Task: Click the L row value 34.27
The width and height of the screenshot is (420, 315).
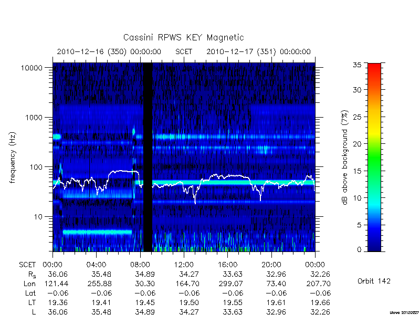Action: coord(188,312)
